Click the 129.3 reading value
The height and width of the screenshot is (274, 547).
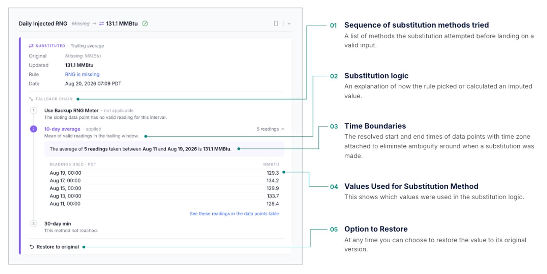[273, 173]
